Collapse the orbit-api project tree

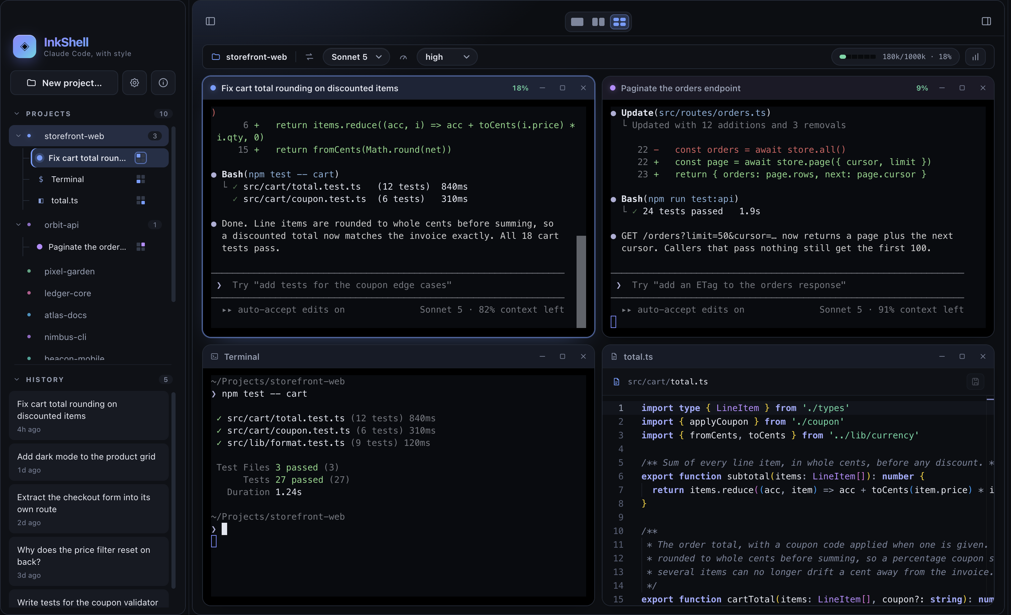pyautogui.click(x=18, y=224)
